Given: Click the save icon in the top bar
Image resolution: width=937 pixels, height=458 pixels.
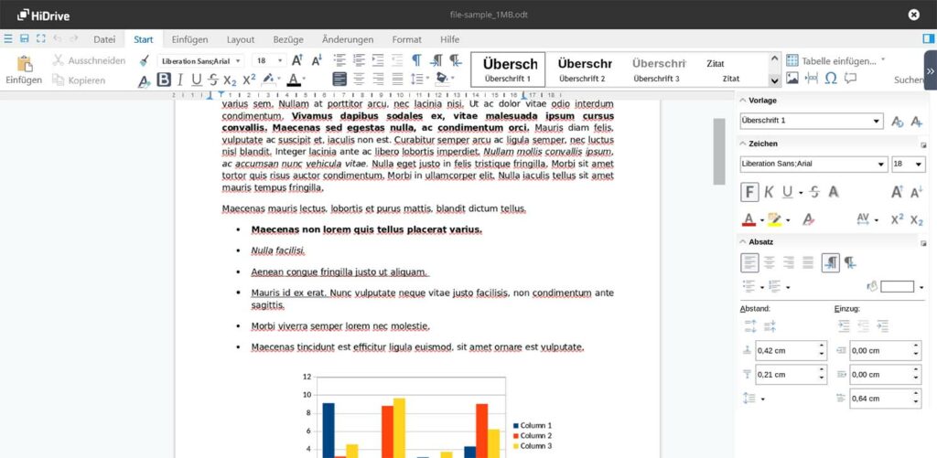Looking at the screenshot, I should tap(25, 38).
